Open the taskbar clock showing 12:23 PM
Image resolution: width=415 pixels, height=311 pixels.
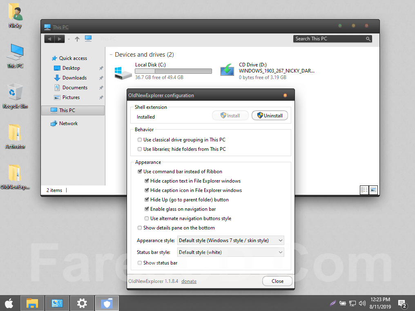point(380,303)
